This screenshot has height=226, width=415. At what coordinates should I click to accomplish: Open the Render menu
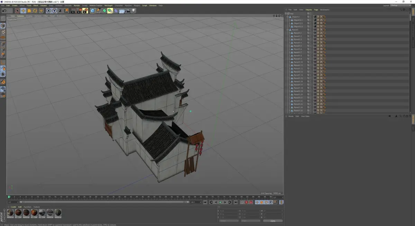[x=77, y=6]
